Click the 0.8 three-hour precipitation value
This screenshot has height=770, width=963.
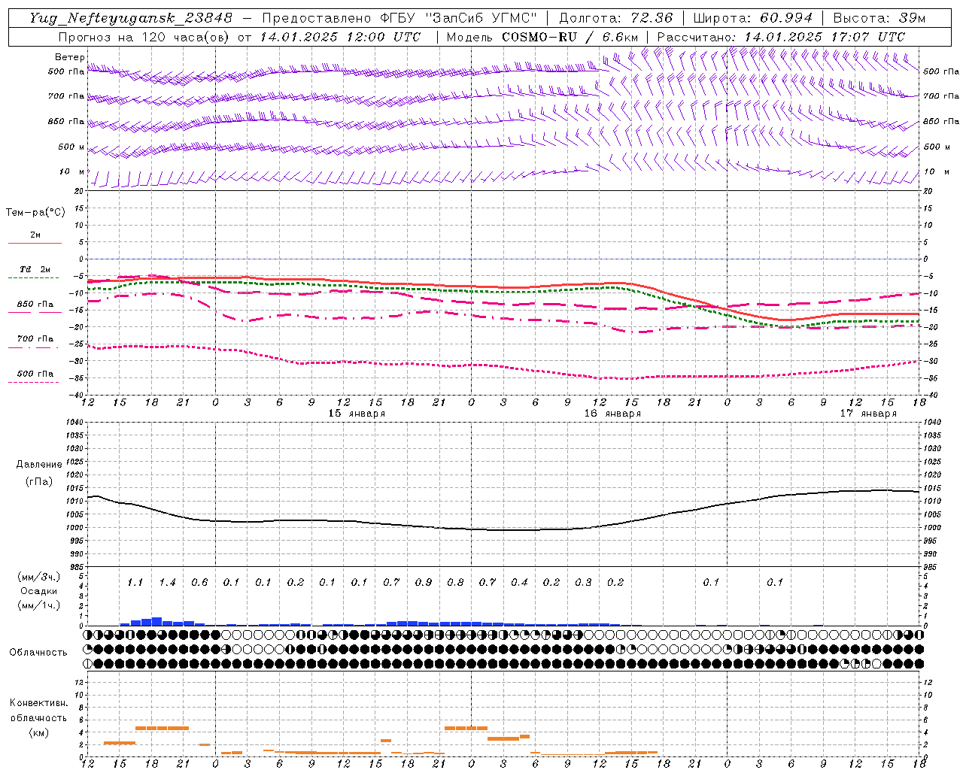455,582
